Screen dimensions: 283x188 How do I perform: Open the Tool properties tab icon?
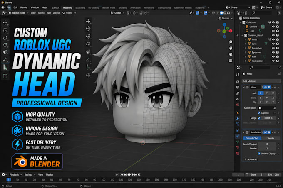click(x=238, y=74)
